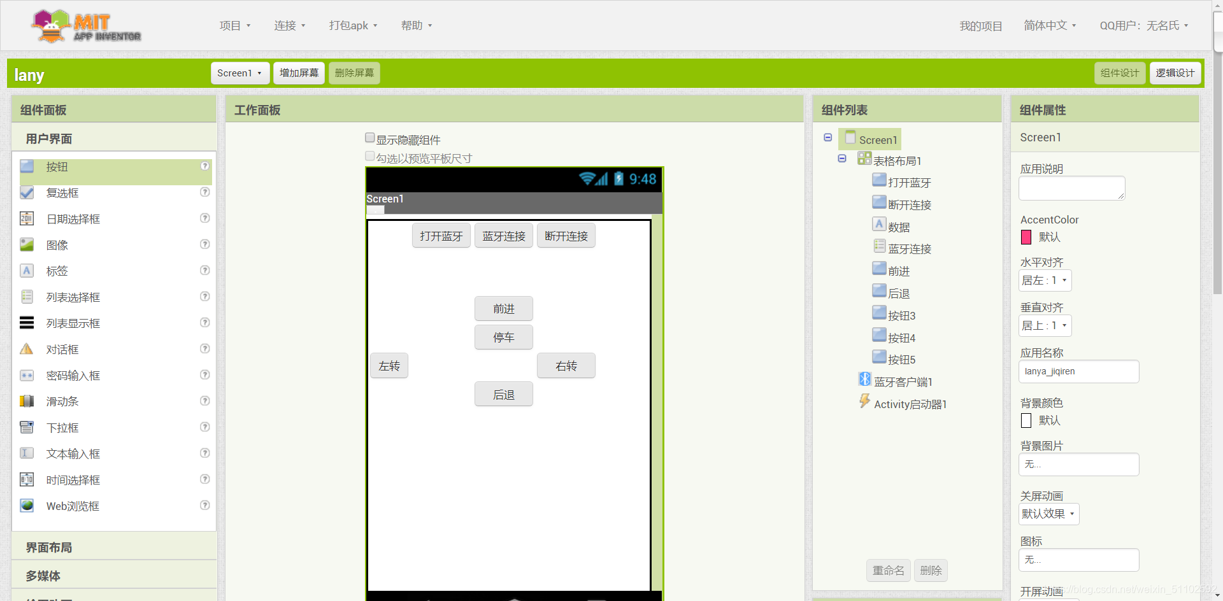Select the 标签 label component icon

(x=27, y=271)
